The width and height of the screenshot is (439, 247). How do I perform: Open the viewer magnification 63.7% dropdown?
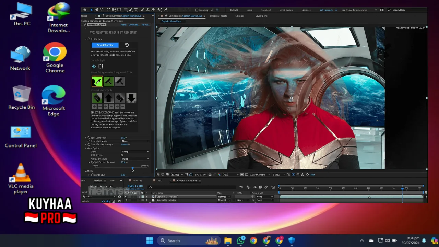177,175
